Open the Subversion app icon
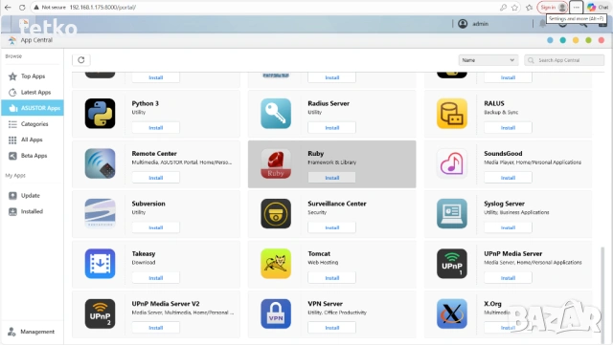 pos(100,213)
